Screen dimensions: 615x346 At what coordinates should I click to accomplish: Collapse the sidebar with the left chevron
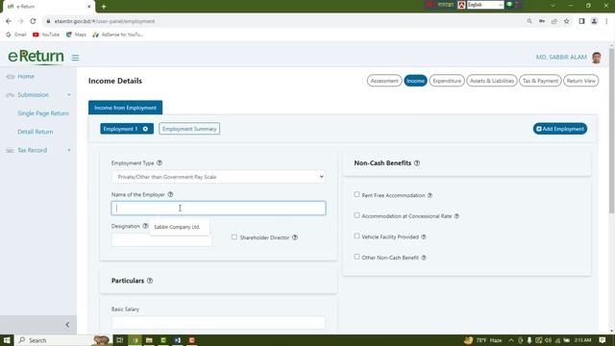click(67, 325)
